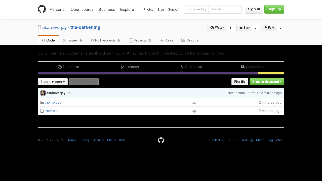Open the Support link

click(x=174, y=10)
